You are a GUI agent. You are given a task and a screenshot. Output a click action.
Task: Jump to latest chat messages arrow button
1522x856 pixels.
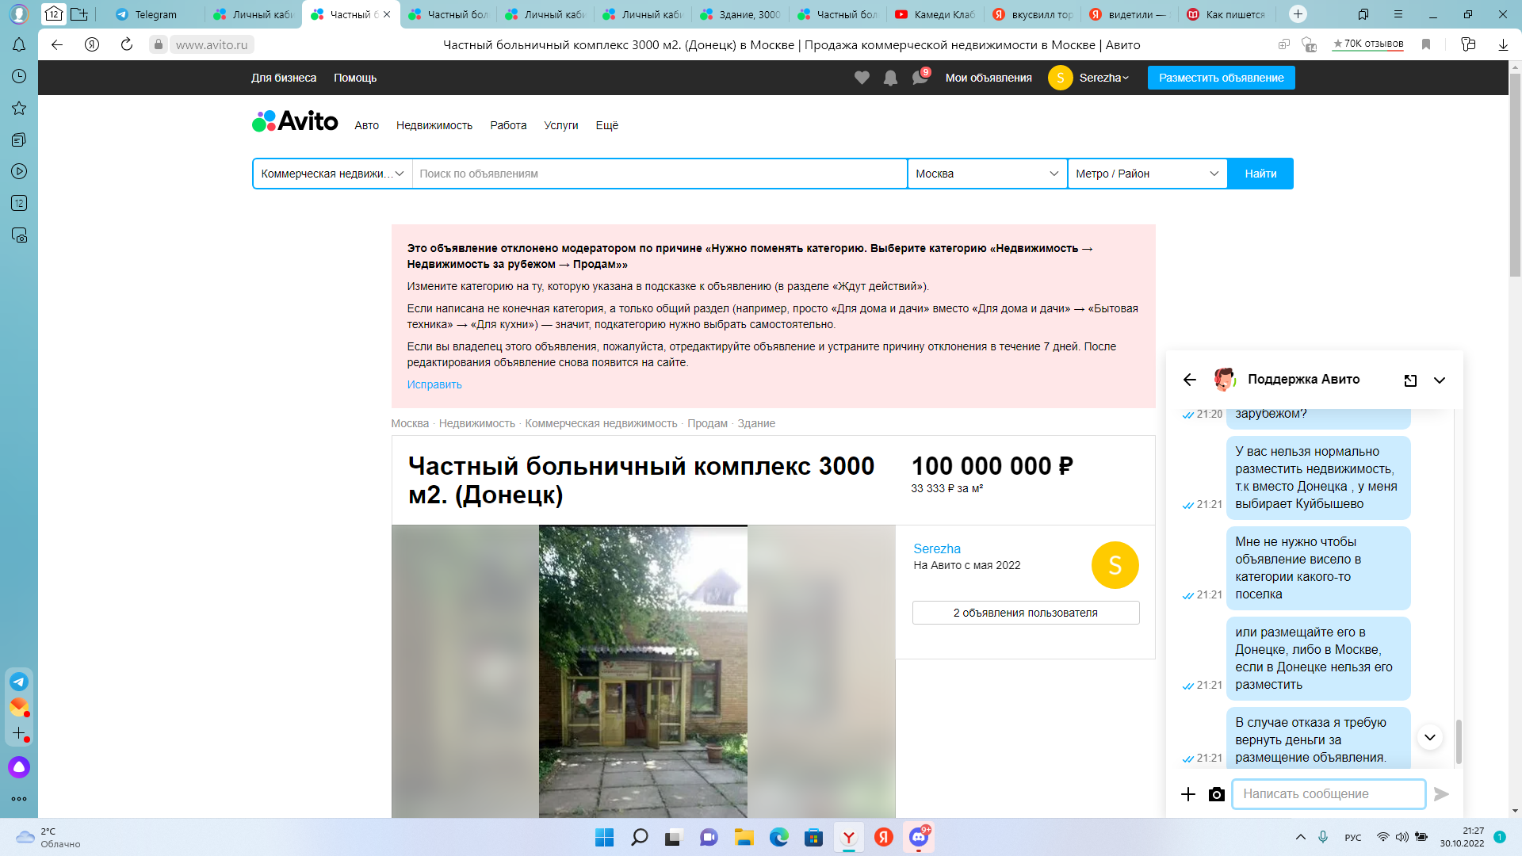[x=1429, y=737]
